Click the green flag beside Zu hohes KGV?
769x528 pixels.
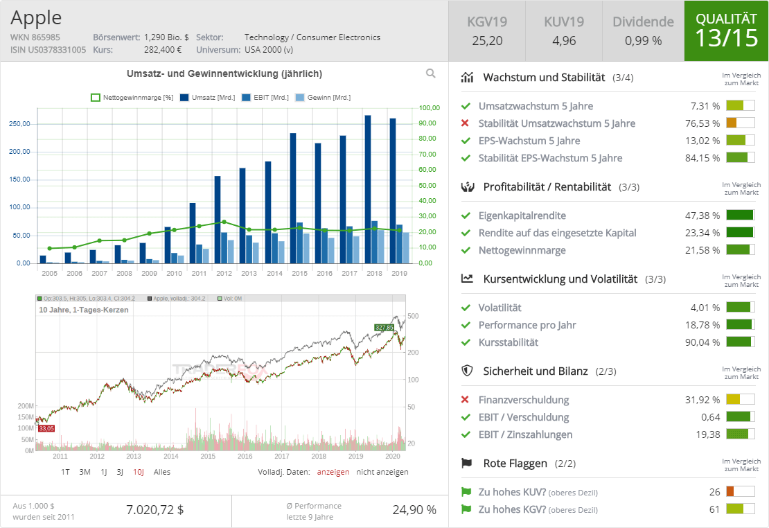(466, 509)
